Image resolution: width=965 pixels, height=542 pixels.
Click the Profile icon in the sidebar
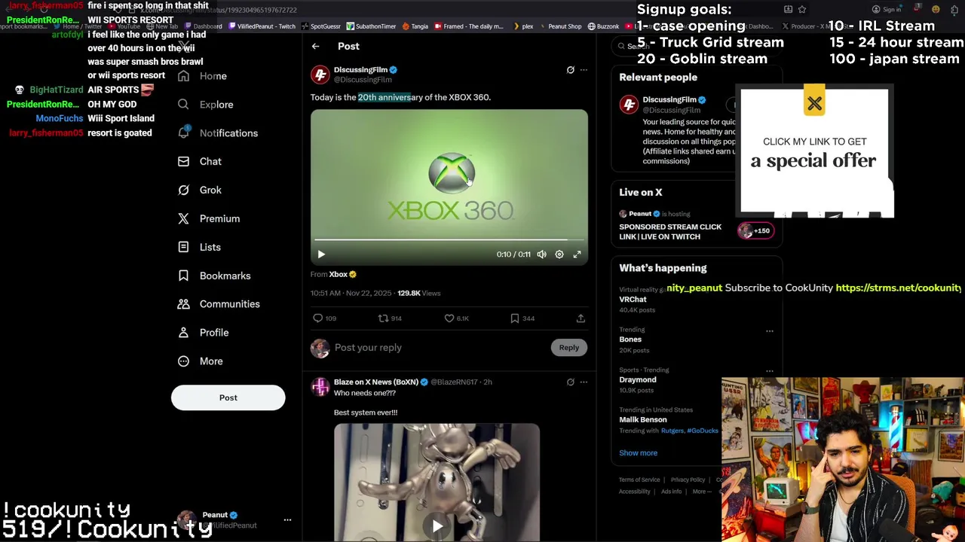(x=183, y=333)
